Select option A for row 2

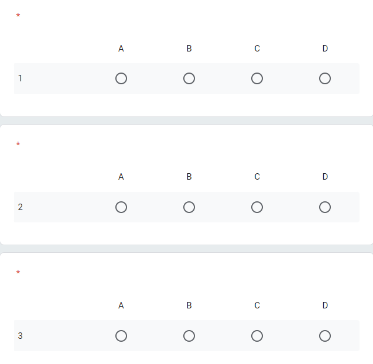[121, 207]
